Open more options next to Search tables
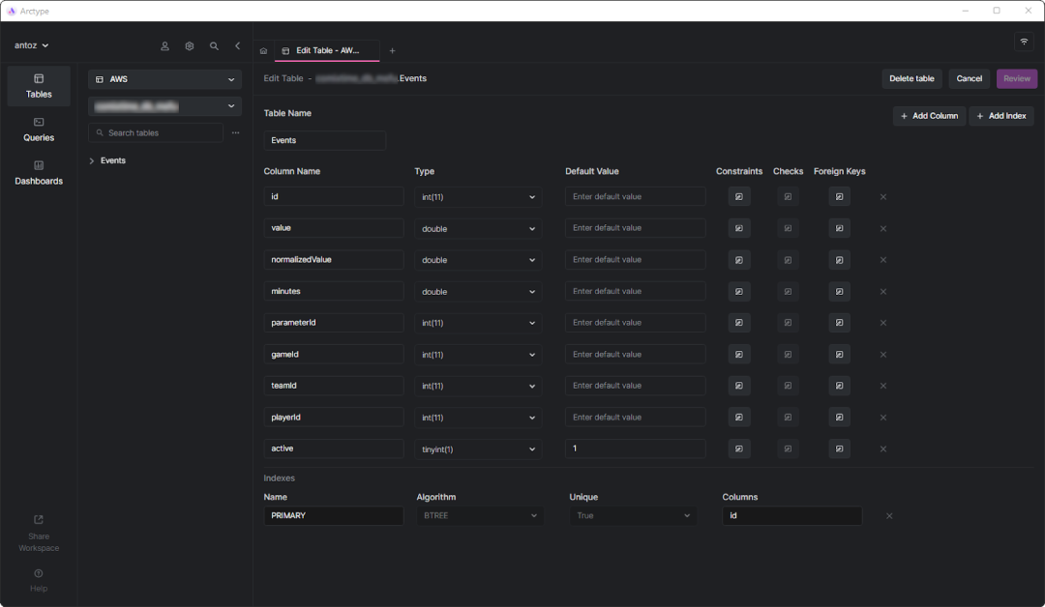Viewport: 1045px width, 607px height. [235, 132]
